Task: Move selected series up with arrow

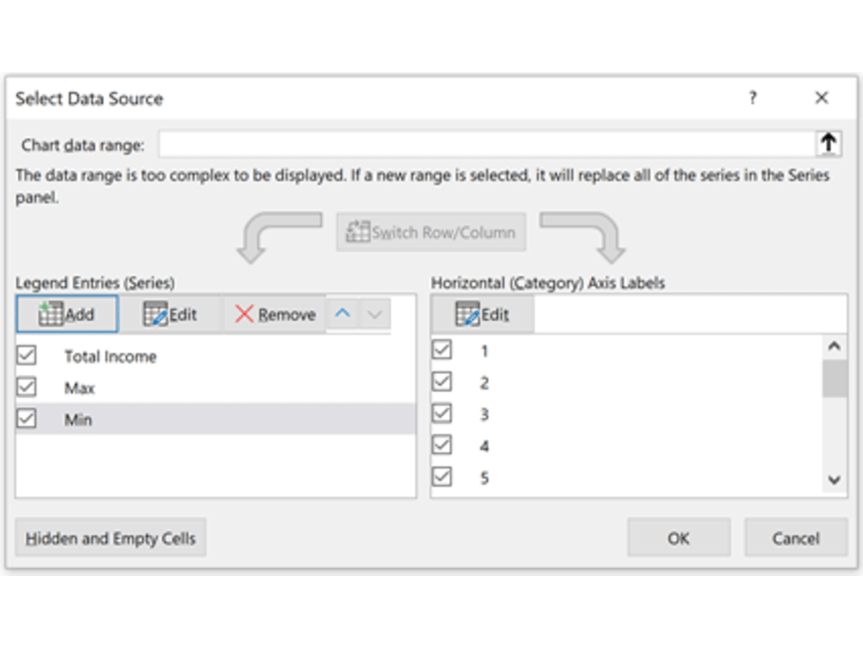Action: pos(343,314)
